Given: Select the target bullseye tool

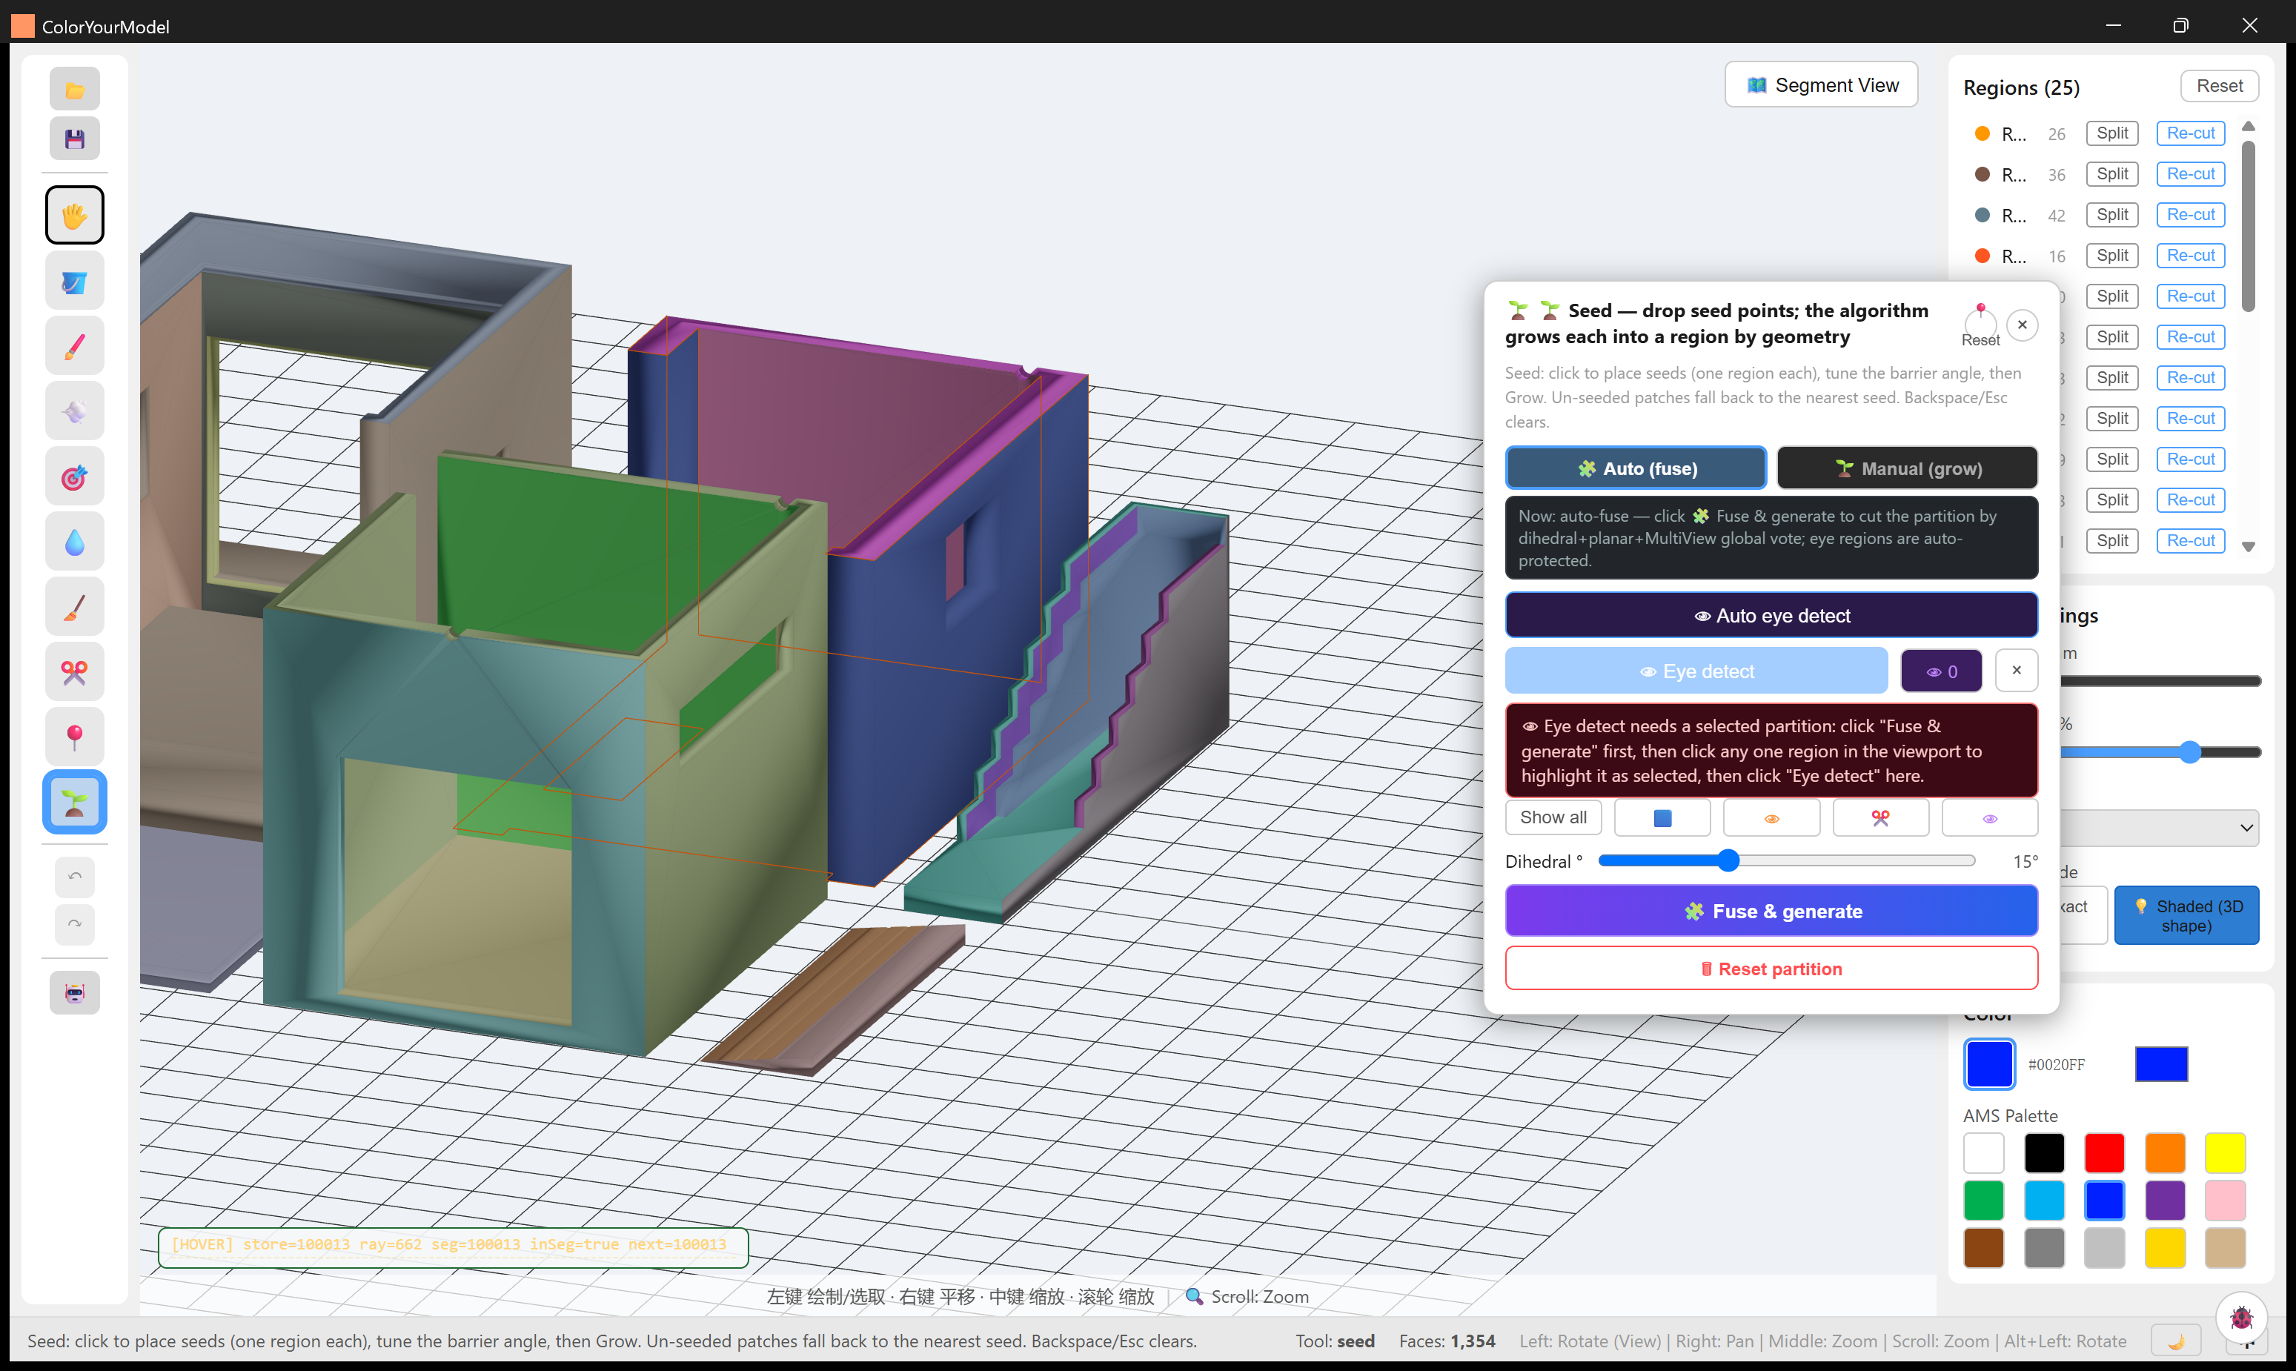Looking at the screenshot, I should (75, 477).
